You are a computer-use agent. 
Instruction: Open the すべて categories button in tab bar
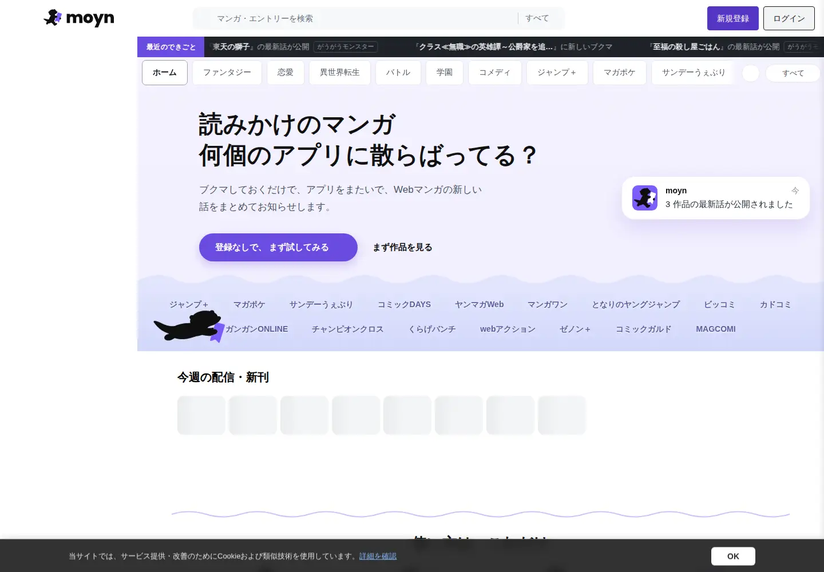793,73
